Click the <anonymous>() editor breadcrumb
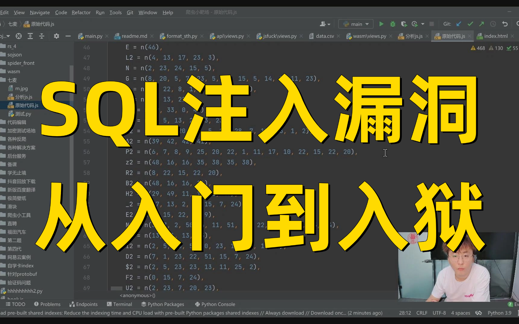Viewport: 519px width, 324px height. (138, 295)
